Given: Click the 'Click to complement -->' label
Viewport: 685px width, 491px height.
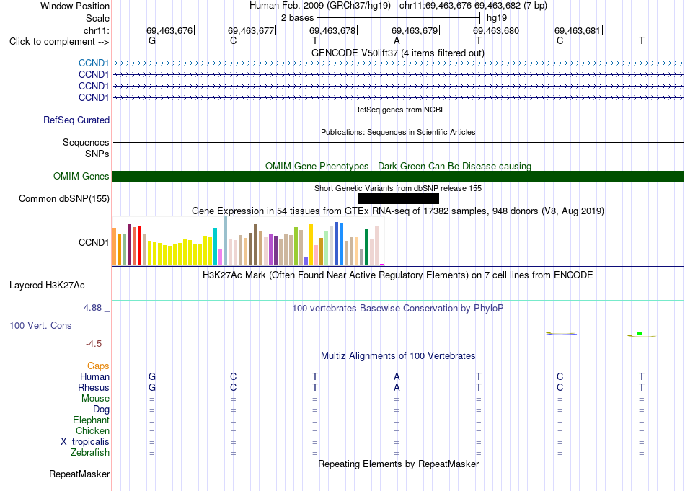Looking at the screenshot, I should (x=59, y=42).
